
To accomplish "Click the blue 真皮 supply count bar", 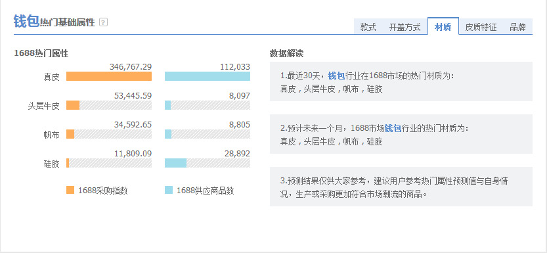I will [208, 76].
